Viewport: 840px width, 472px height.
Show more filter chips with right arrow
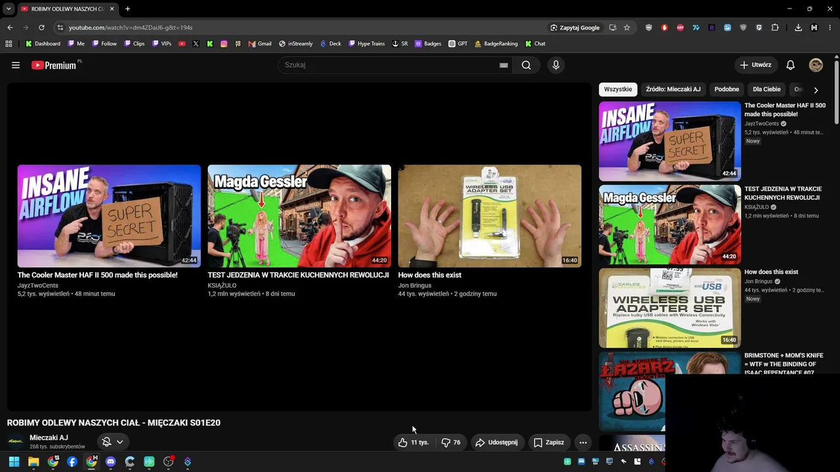coord(816,90)
